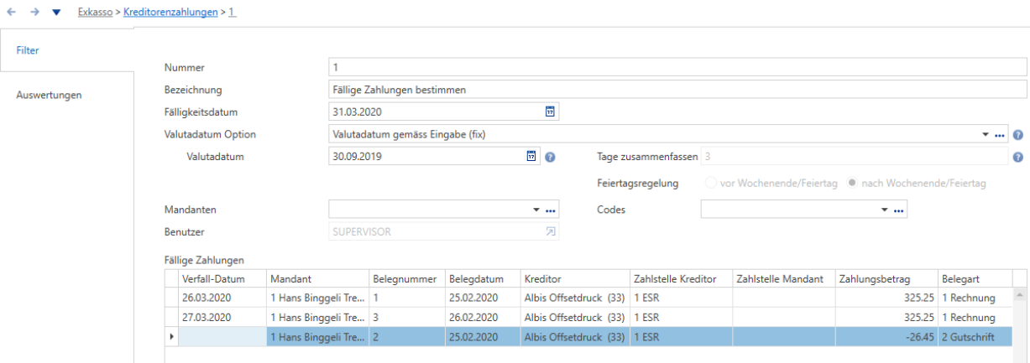The image size is (1030, 363).
Task: Click empty Verfall-Datum cell of Gutschrift row
Action: tap(222, 336)
